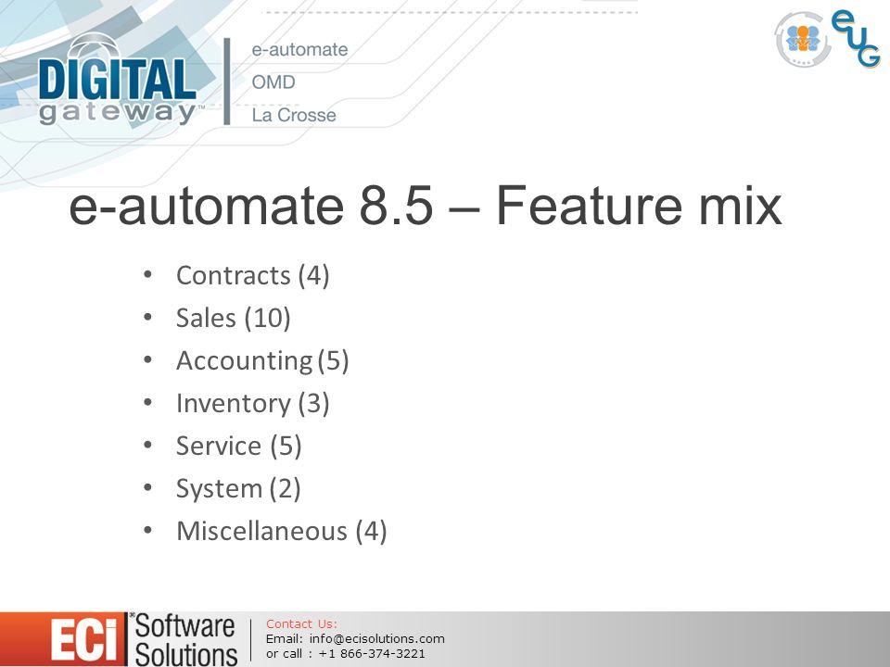Select the Inventory (3) bullet
The image size is (890, 667).
(x=252, y=403)
